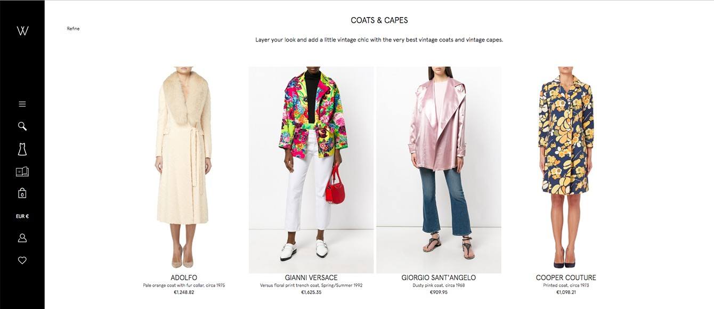Open the hamburger menu icon
Screen dimensions: 714x309
point(22,104)
